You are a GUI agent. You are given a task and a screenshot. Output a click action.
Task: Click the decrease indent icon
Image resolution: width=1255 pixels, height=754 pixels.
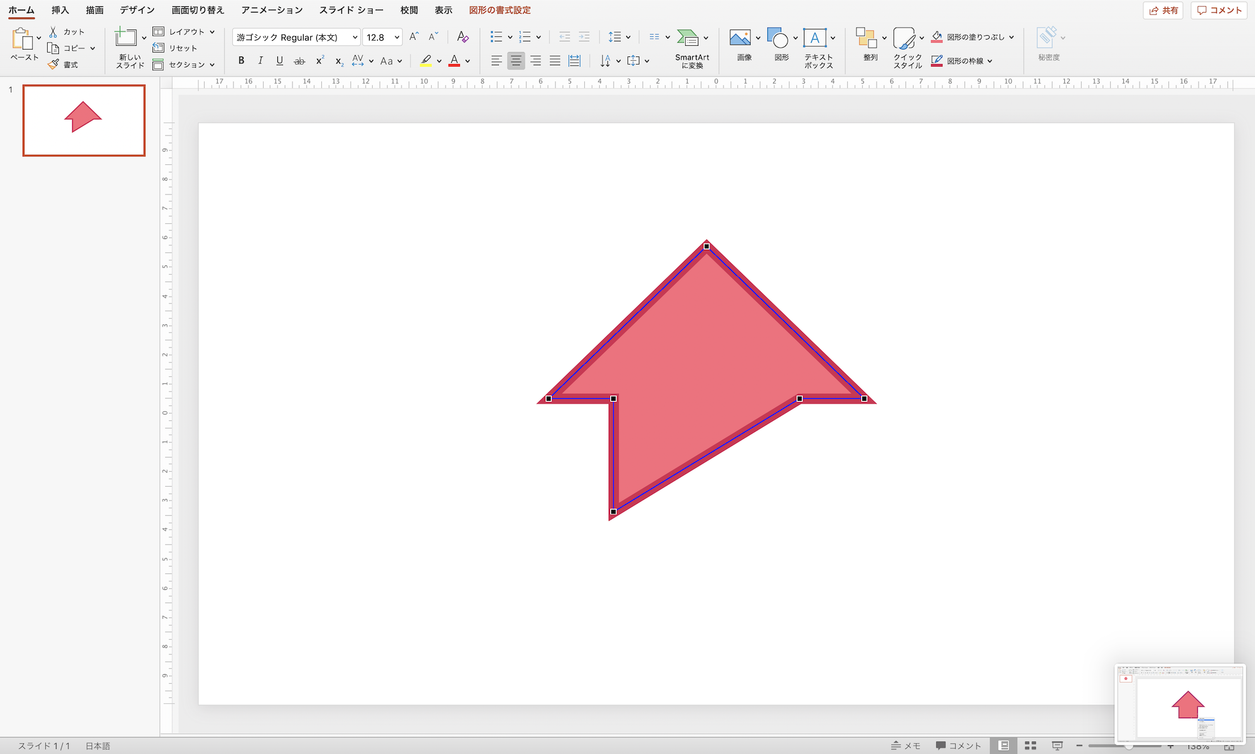[x=564, y=37]
